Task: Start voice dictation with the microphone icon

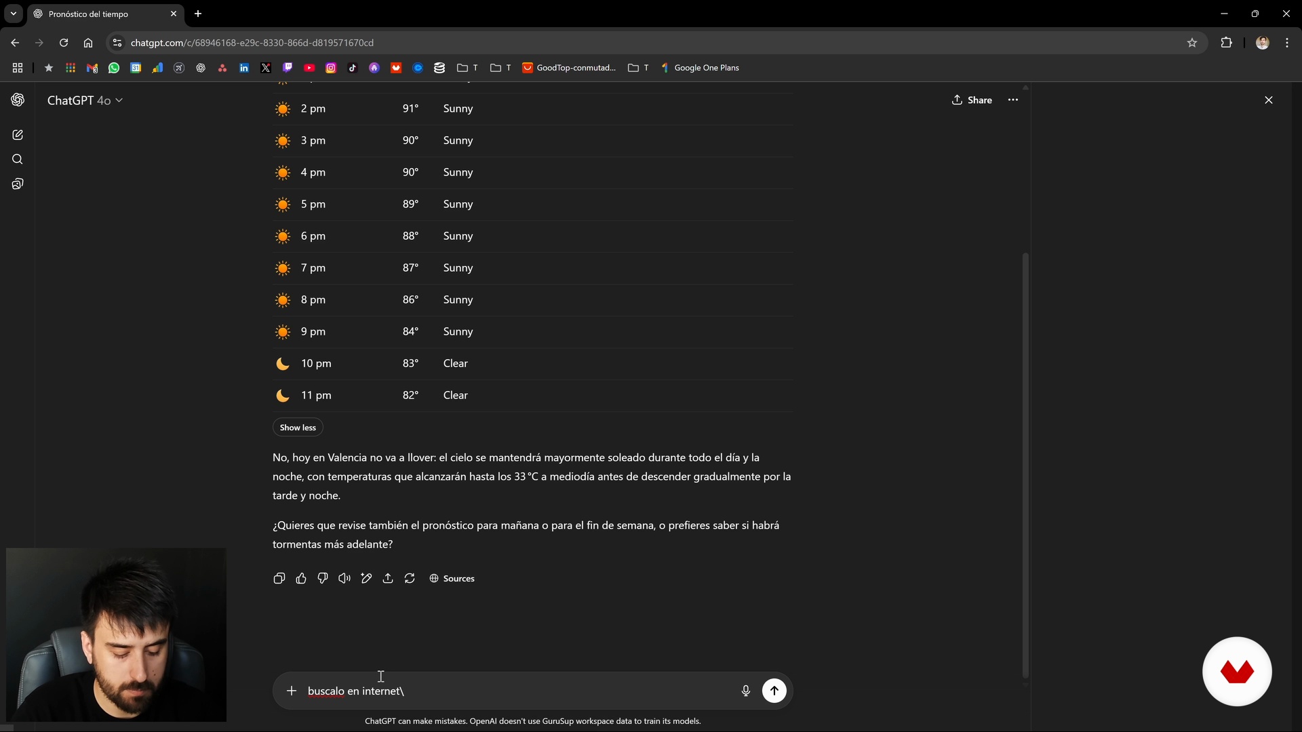Action: point(745,691)
